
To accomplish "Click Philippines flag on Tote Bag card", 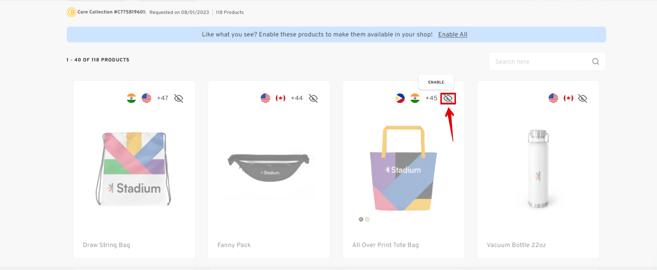I will coord(400,98).
